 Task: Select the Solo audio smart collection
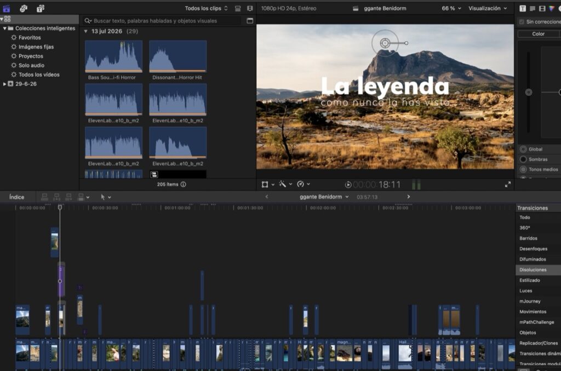point(31,66)
